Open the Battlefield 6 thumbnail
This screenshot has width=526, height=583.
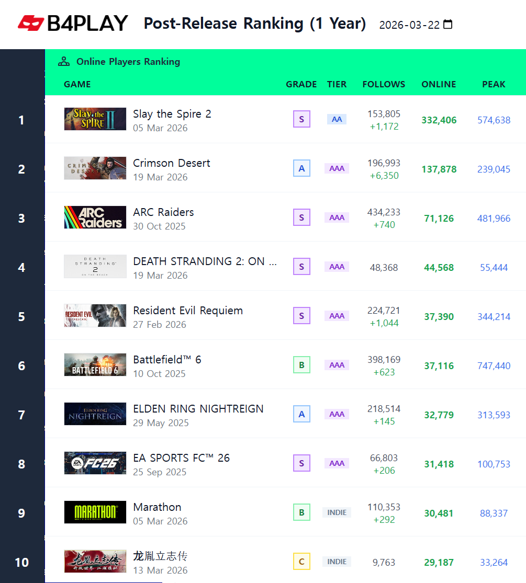click(95, 364)
